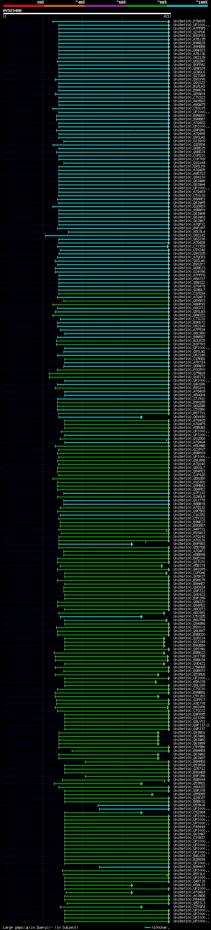The height and width of the screenshot is (930, 211).
Task: Select the UniRef100_Q0J778 entry
Action: pos(189,500)
